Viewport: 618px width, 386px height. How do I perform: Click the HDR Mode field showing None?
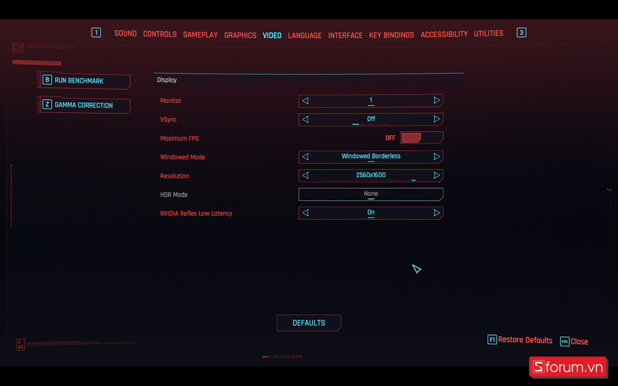pyautogui.click(x=371, y=194)
